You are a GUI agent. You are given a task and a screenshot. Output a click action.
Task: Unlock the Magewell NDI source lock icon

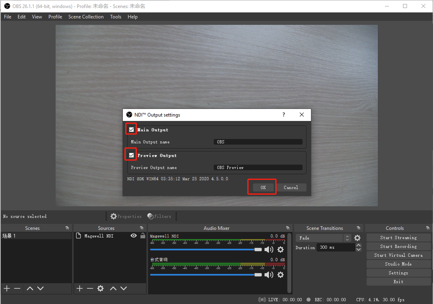pos(142,236)
